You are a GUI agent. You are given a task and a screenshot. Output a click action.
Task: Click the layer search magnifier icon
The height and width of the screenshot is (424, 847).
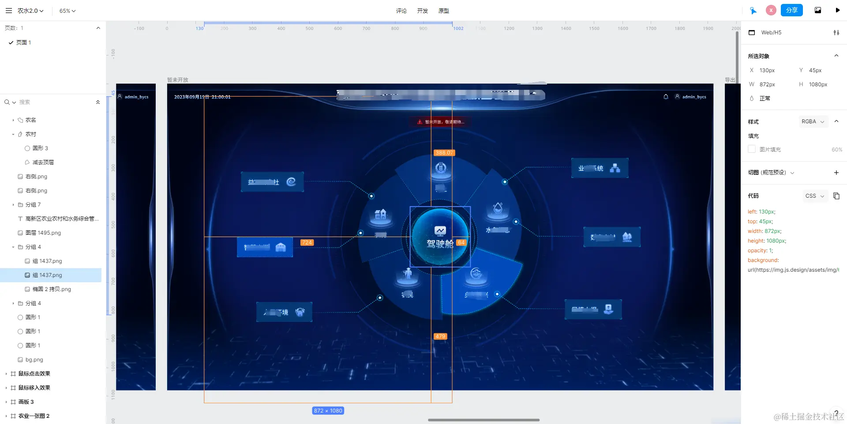click(x=7, y=102)
